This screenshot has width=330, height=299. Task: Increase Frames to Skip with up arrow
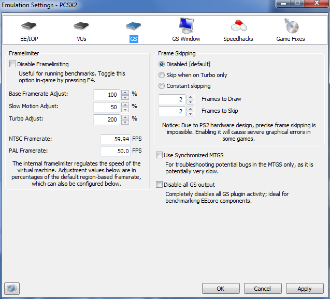coord(190,109)
